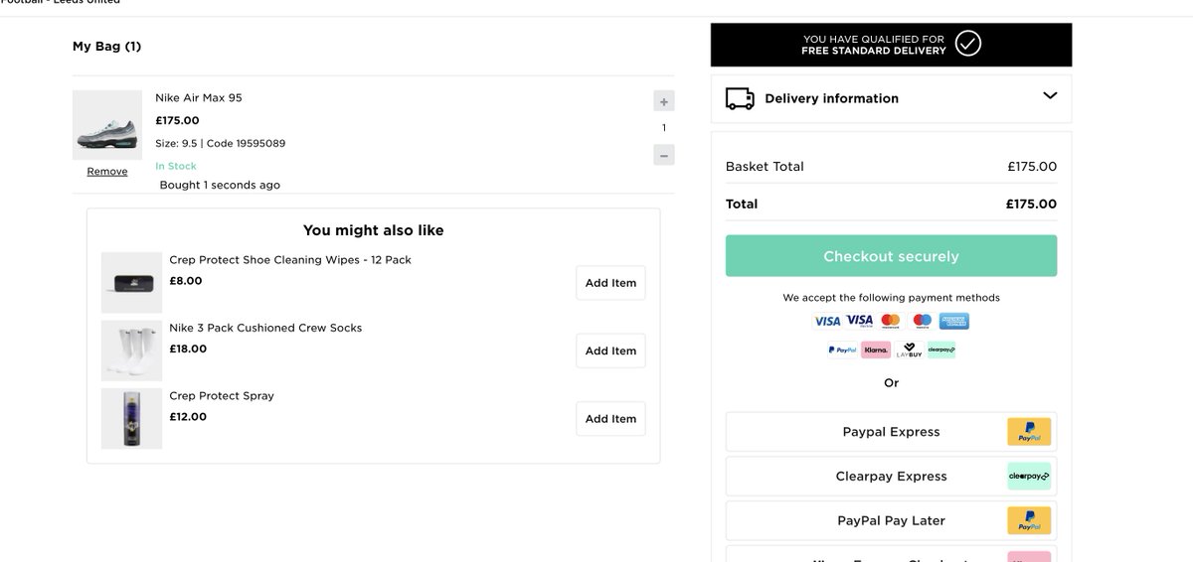Click the free standard delivery banner

(891, 45)
